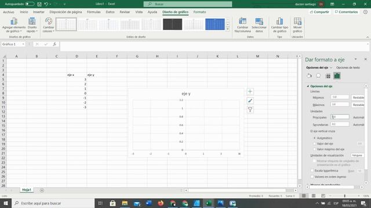Open Ribbon Display Options icon
The image size is (371, 208).
point(332,4)
